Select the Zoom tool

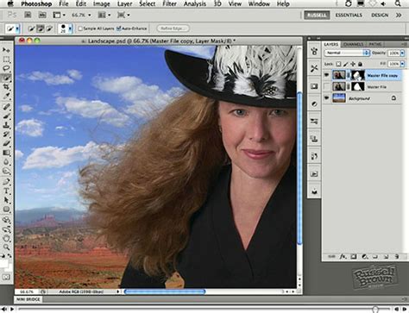[x=6, y=247]
